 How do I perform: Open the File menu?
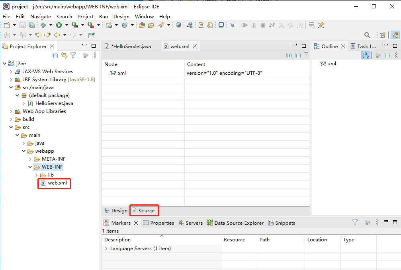tap(7, 17)
